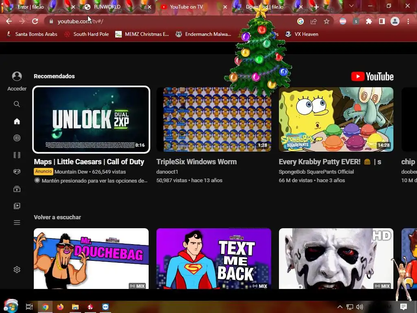The width and height of the screenshot is (417, 313).
Task: Close the Error | file.io tab
Action: [73, 7]
